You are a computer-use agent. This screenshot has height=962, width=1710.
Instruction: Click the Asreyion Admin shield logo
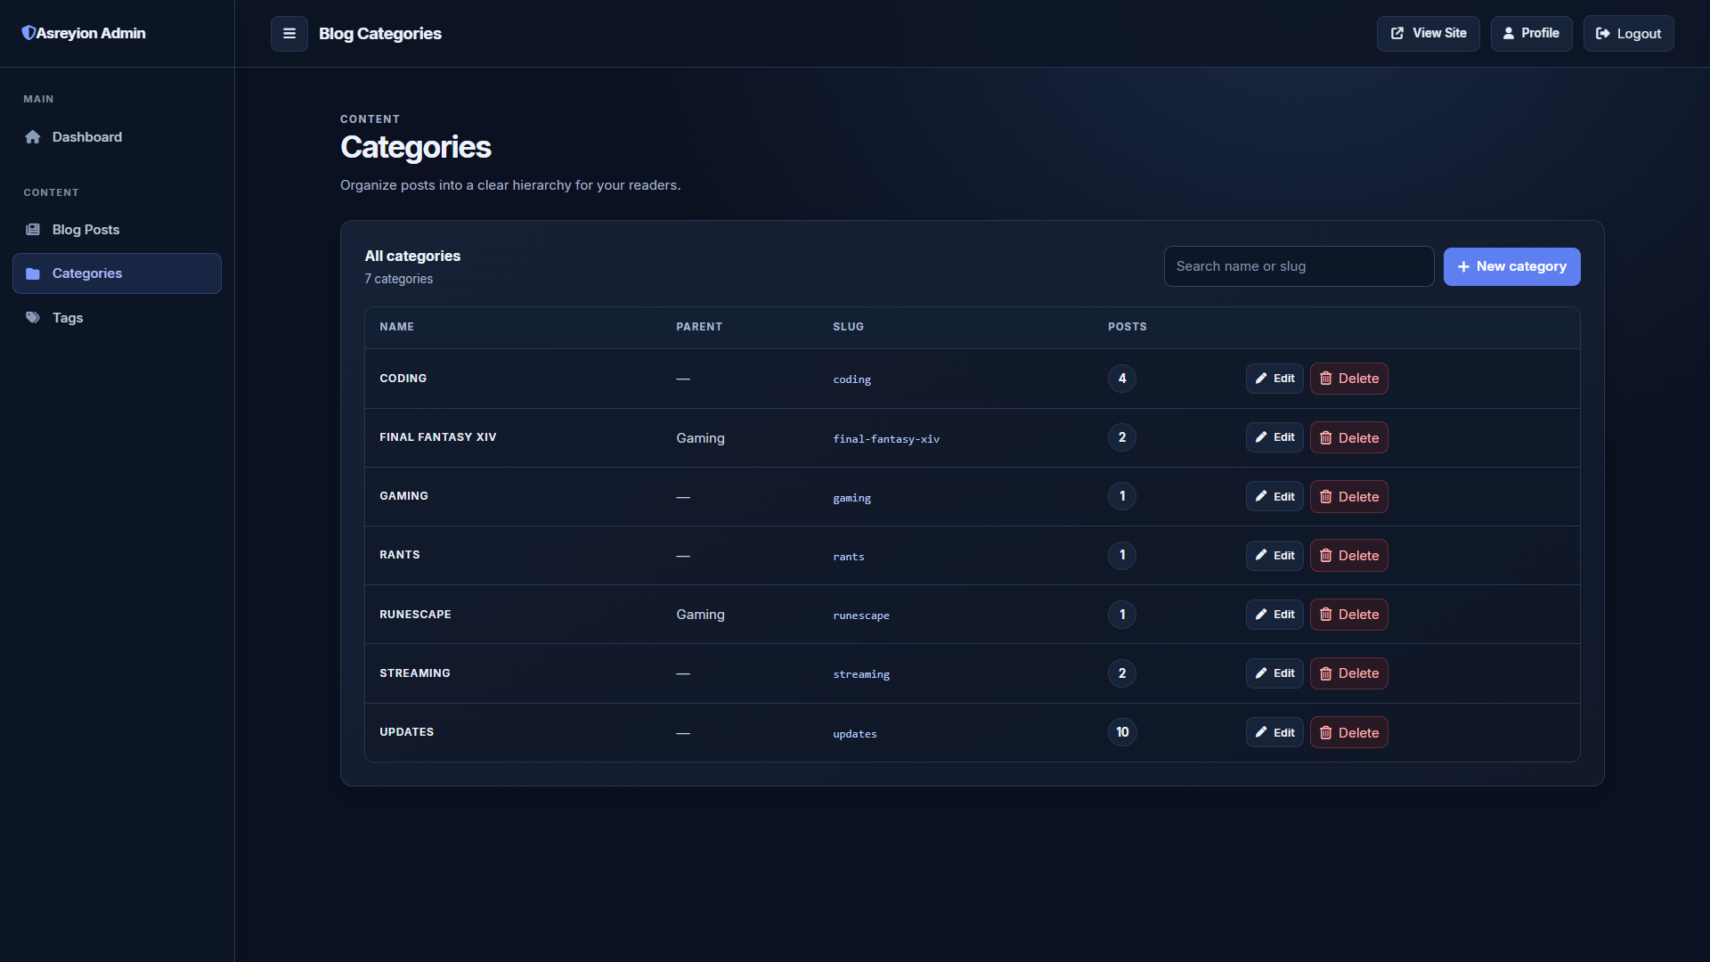[x=28, y=33]
